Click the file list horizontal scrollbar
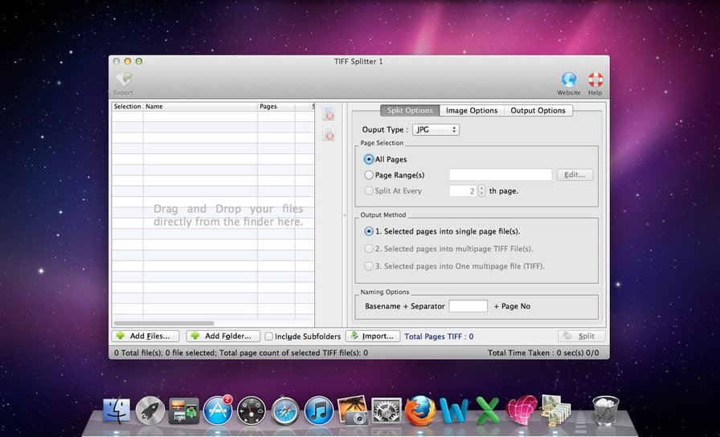The image size is (720, 437). click(x=163, y=323)
